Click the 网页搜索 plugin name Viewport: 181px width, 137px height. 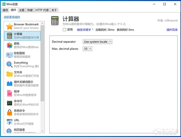(x=19, y=130)
